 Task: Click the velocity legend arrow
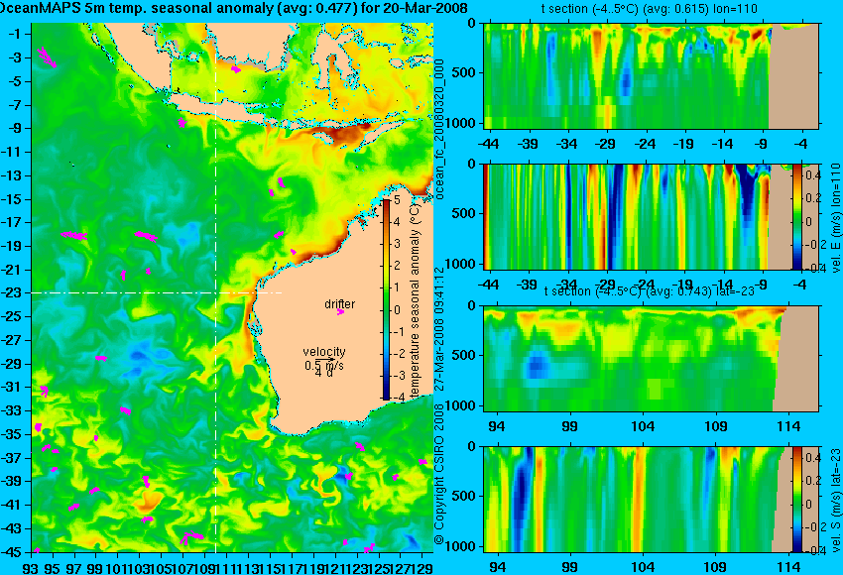(x=325, y=359)
